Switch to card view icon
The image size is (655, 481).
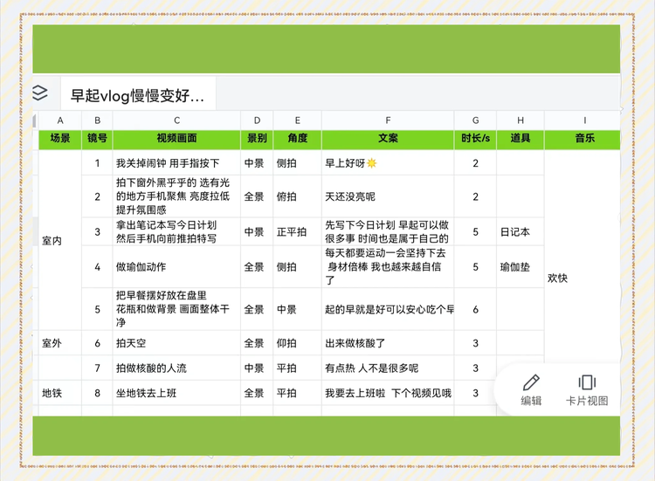[587, 382]
